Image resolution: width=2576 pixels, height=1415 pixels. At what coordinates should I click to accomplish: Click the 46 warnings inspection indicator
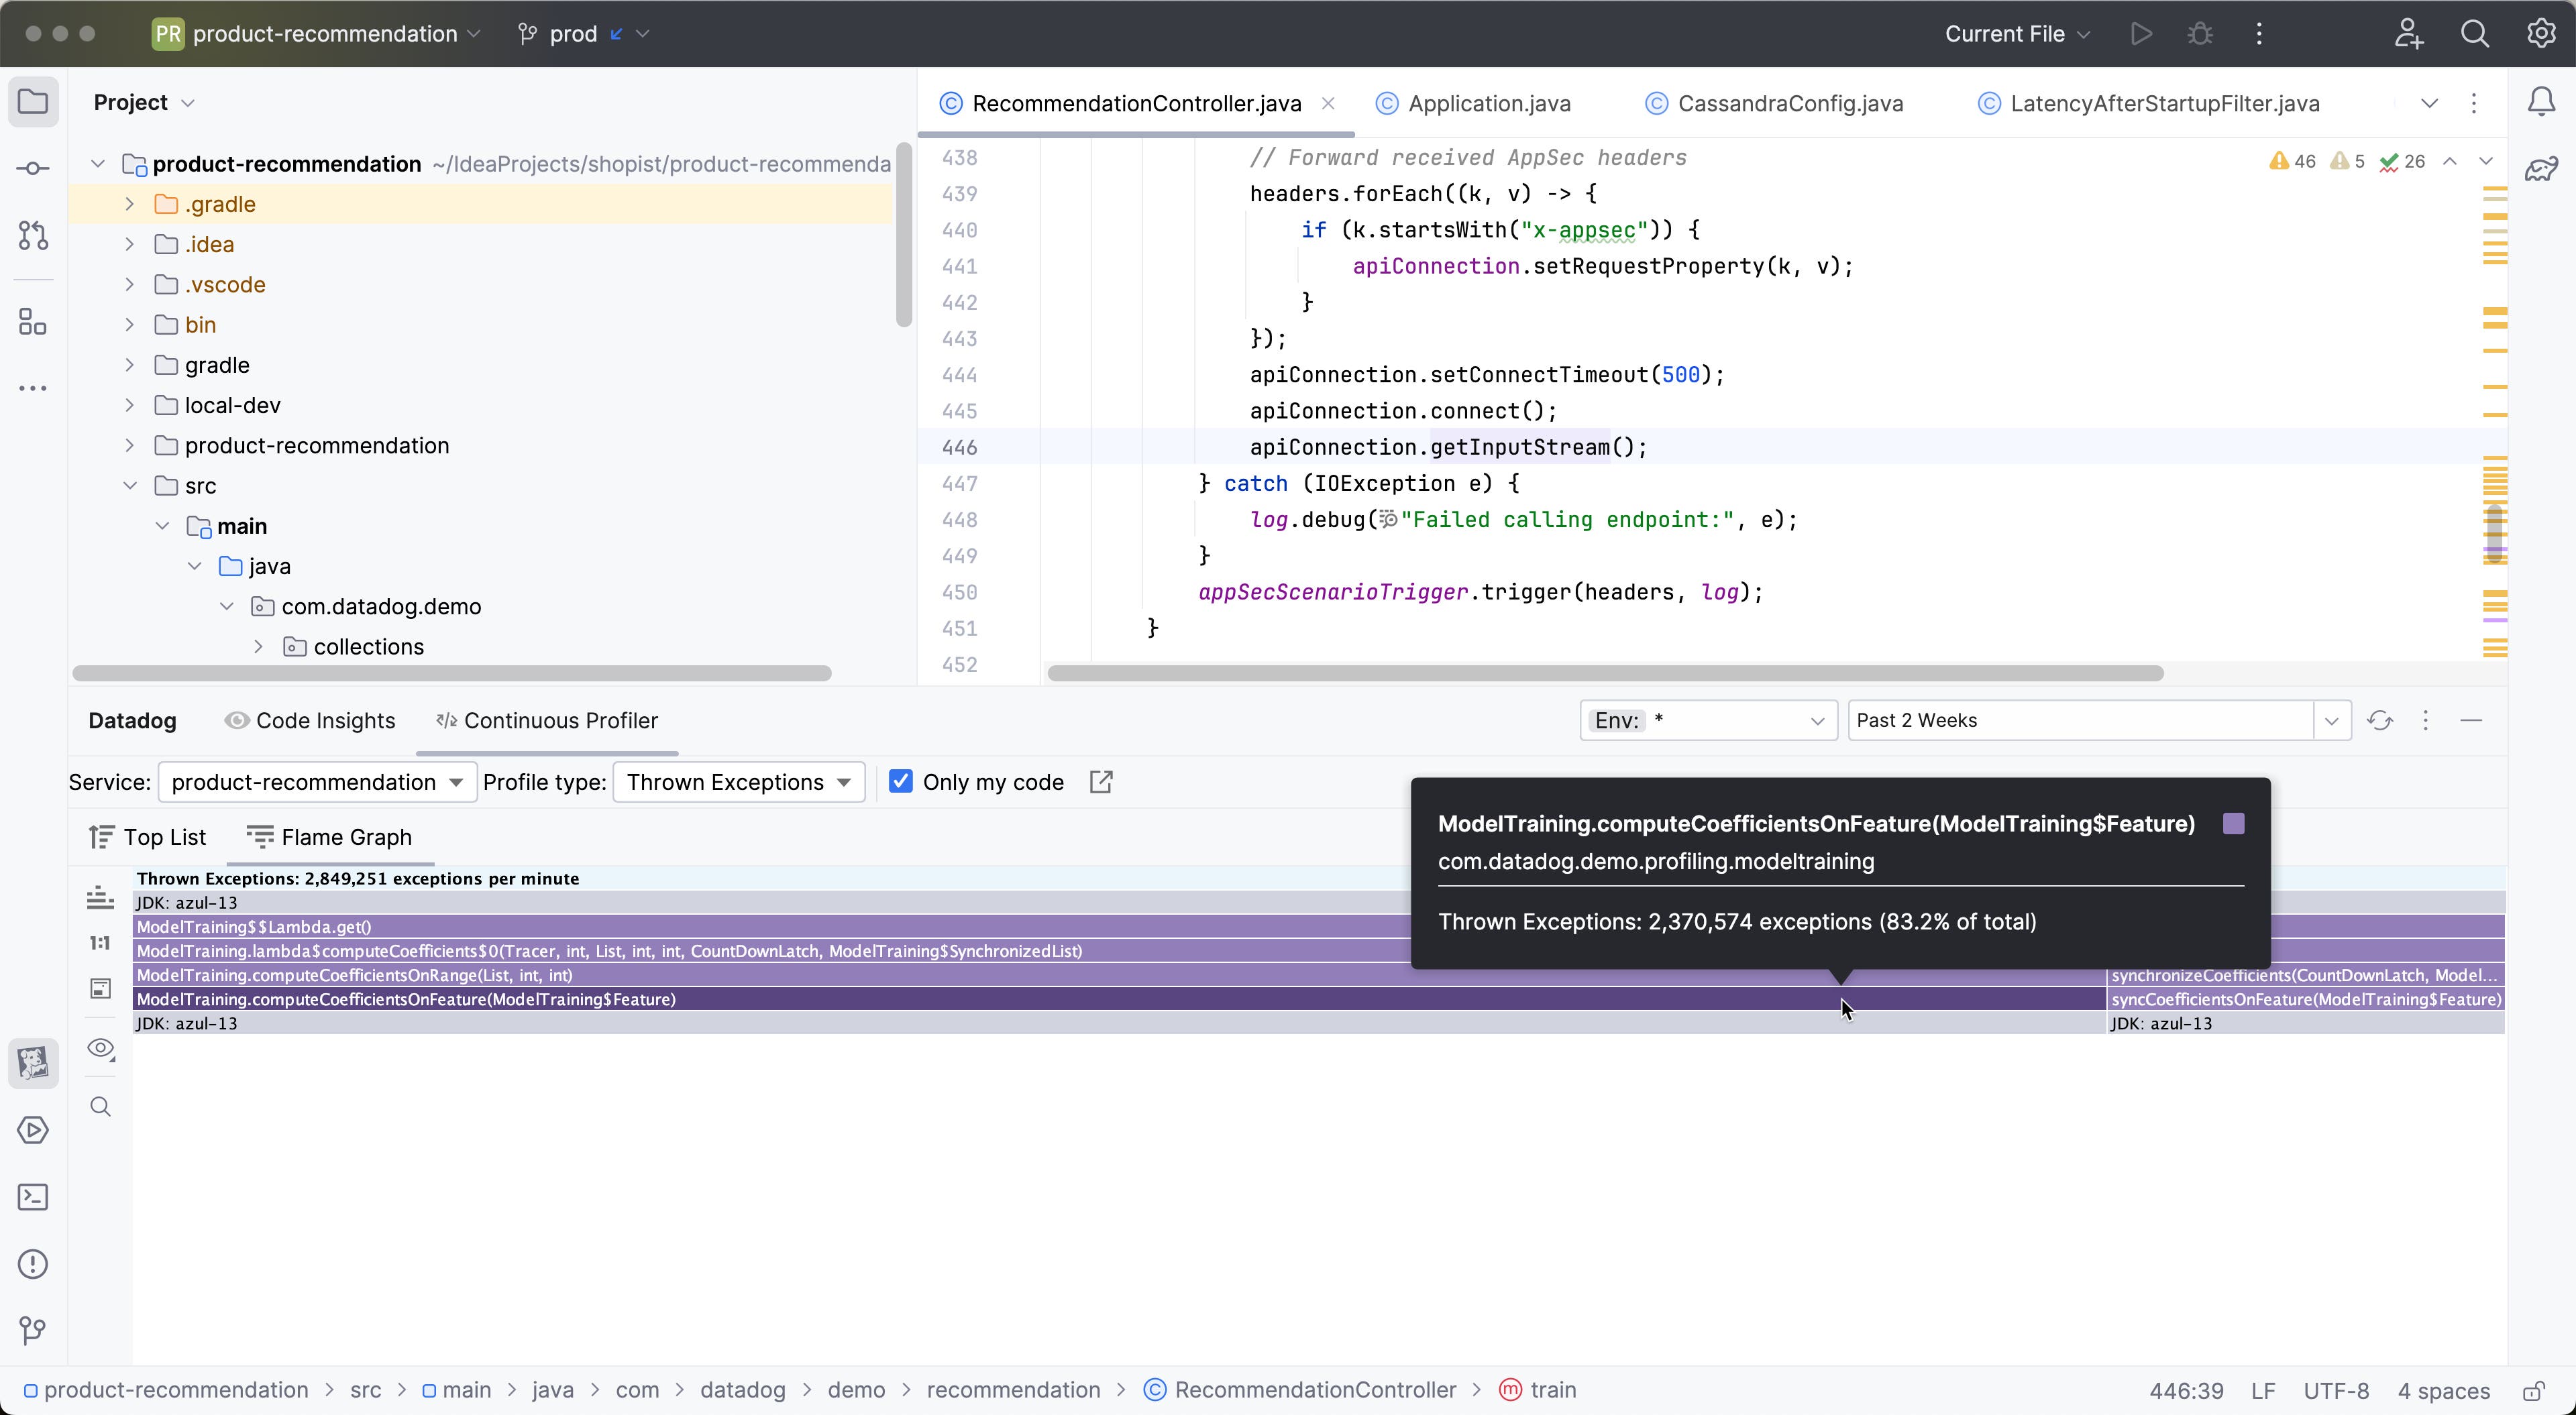[2292, 161]
